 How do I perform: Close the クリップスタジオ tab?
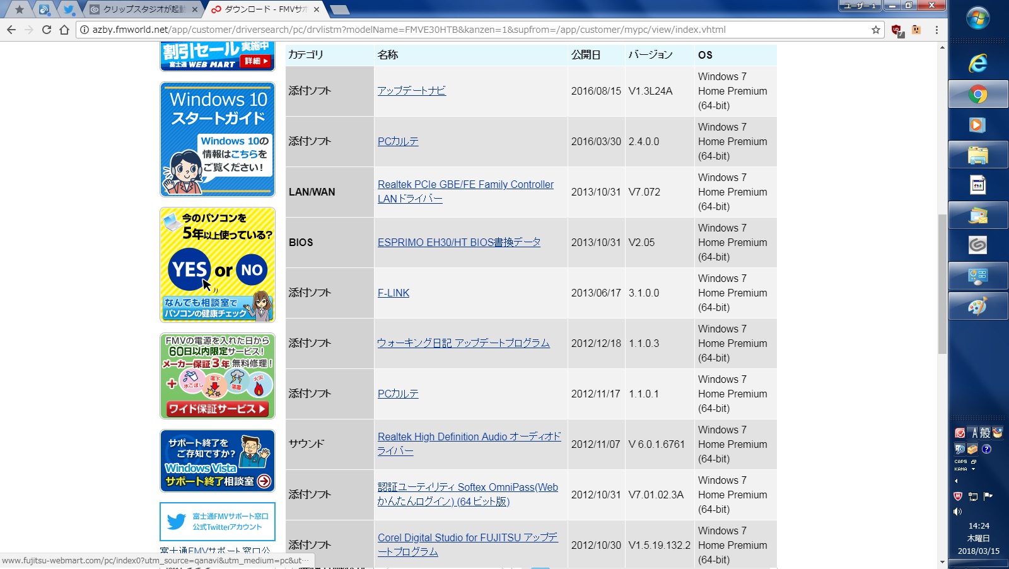click(195, 9)
